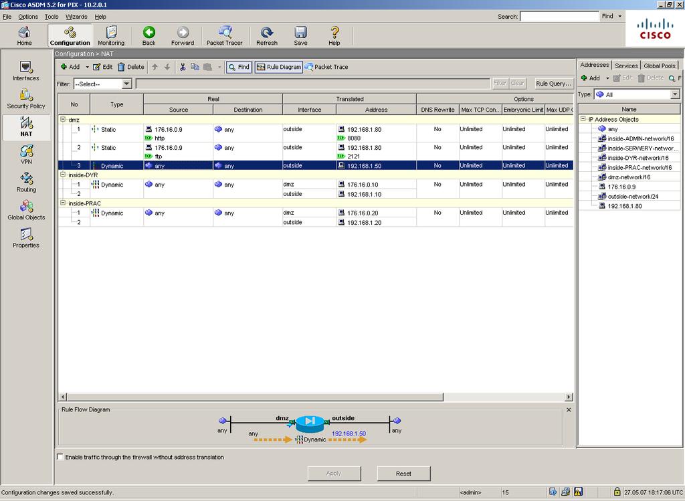Open the Home view from the main toolbar

coord(25,36)
